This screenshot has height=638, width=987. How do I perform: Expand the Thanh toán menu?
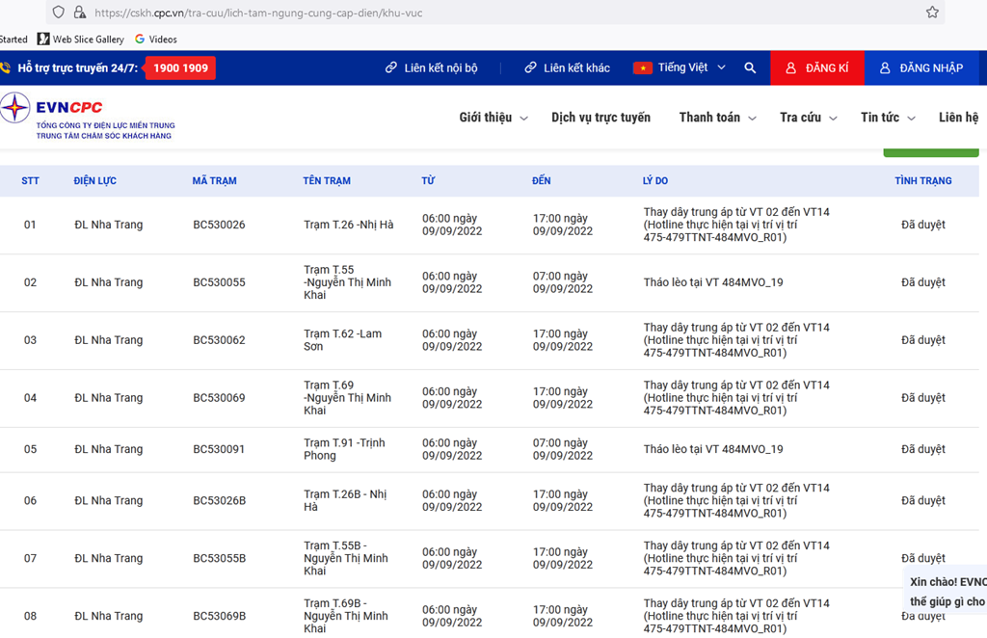(x=716, y=118)
